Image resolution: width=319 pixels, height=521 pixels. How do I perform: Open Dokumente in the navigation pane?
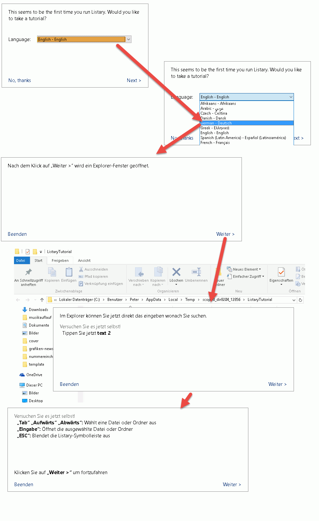pyautogui.click(x=36, y=325)
